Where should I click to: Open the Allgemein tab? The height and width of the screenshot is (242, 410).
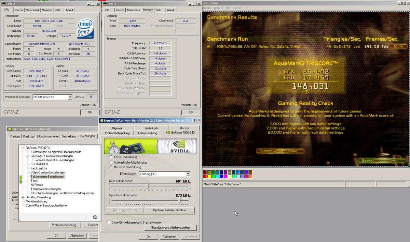pyautogui.click(x=118, y=128)
